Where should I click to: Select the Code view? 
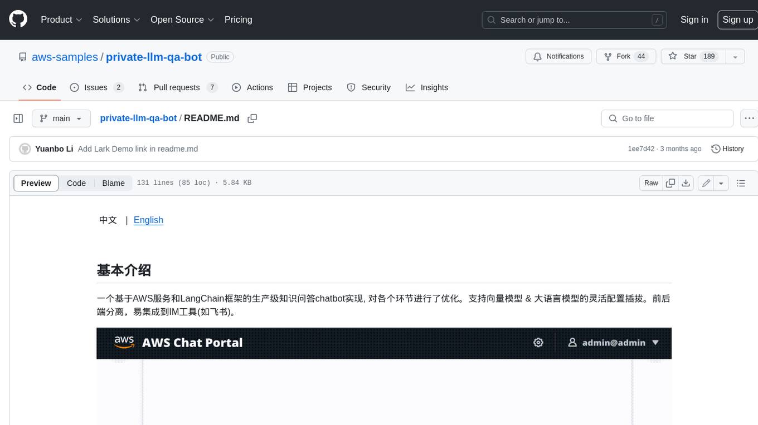pos(76,183)
